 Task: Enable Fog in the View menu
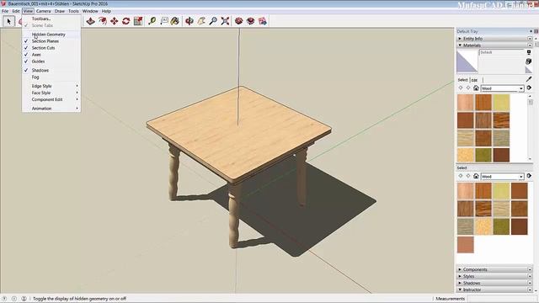pos(51,77)
